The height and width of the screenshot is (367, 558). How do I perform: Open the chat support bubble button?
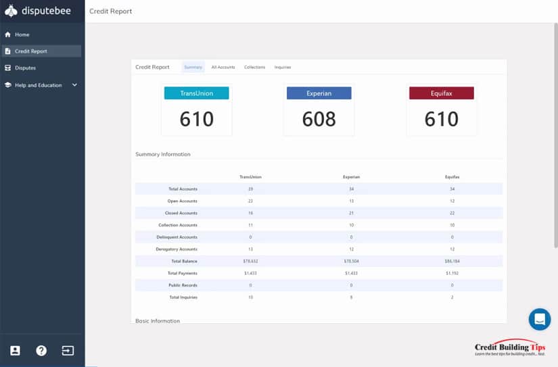[x=540, y=319]
